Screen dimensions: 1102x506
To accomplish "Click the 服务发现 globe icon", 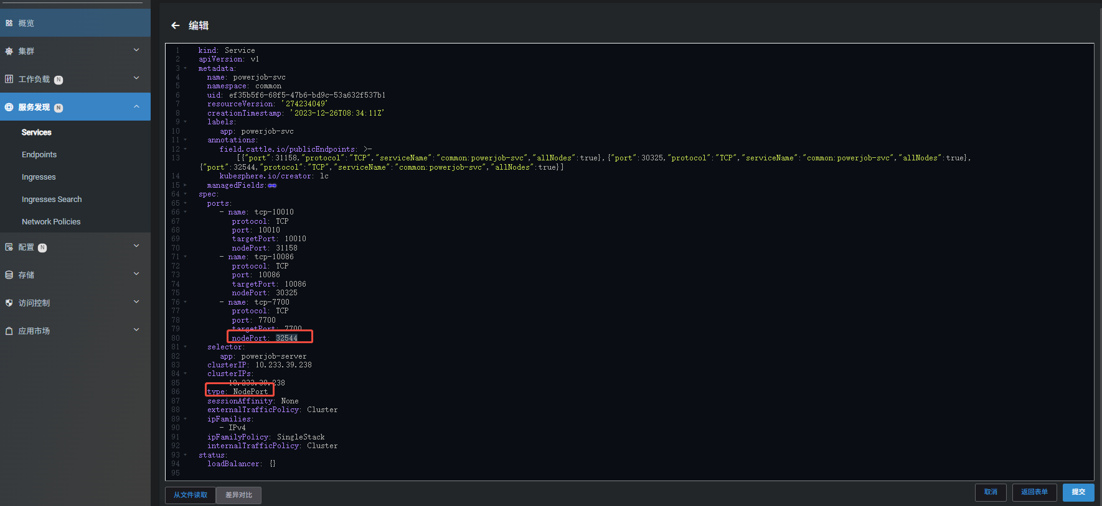I will pyautogui.click(x=9, y=107).
